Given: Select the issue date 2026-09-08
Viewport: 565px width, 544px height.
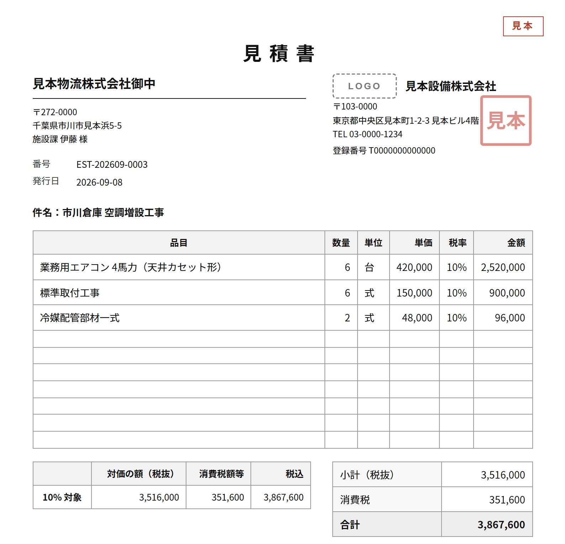Looking at the screenshot, I should pos(99,182).
